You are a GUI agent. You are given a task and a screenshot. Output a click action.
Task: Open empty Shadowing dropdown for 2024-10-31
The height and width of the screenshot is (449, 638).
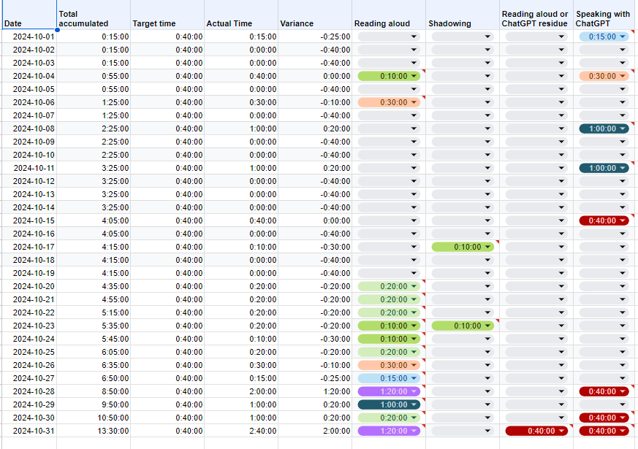coord(463,431)
